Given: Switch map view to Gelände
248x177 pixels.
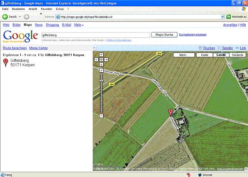Looking at the screenshot, I should [238, 55].
